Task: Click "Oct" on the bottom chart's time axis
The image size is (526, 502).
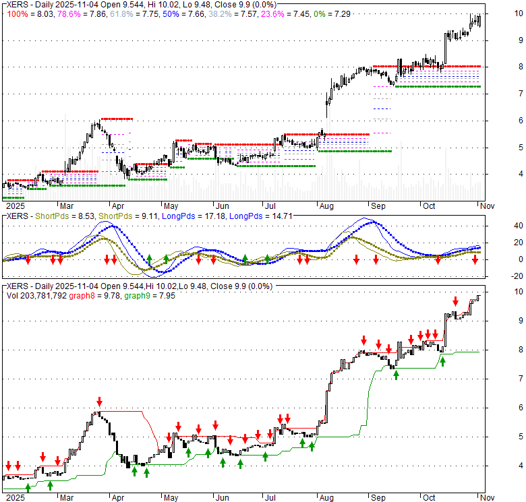Action: click(429, 498)
